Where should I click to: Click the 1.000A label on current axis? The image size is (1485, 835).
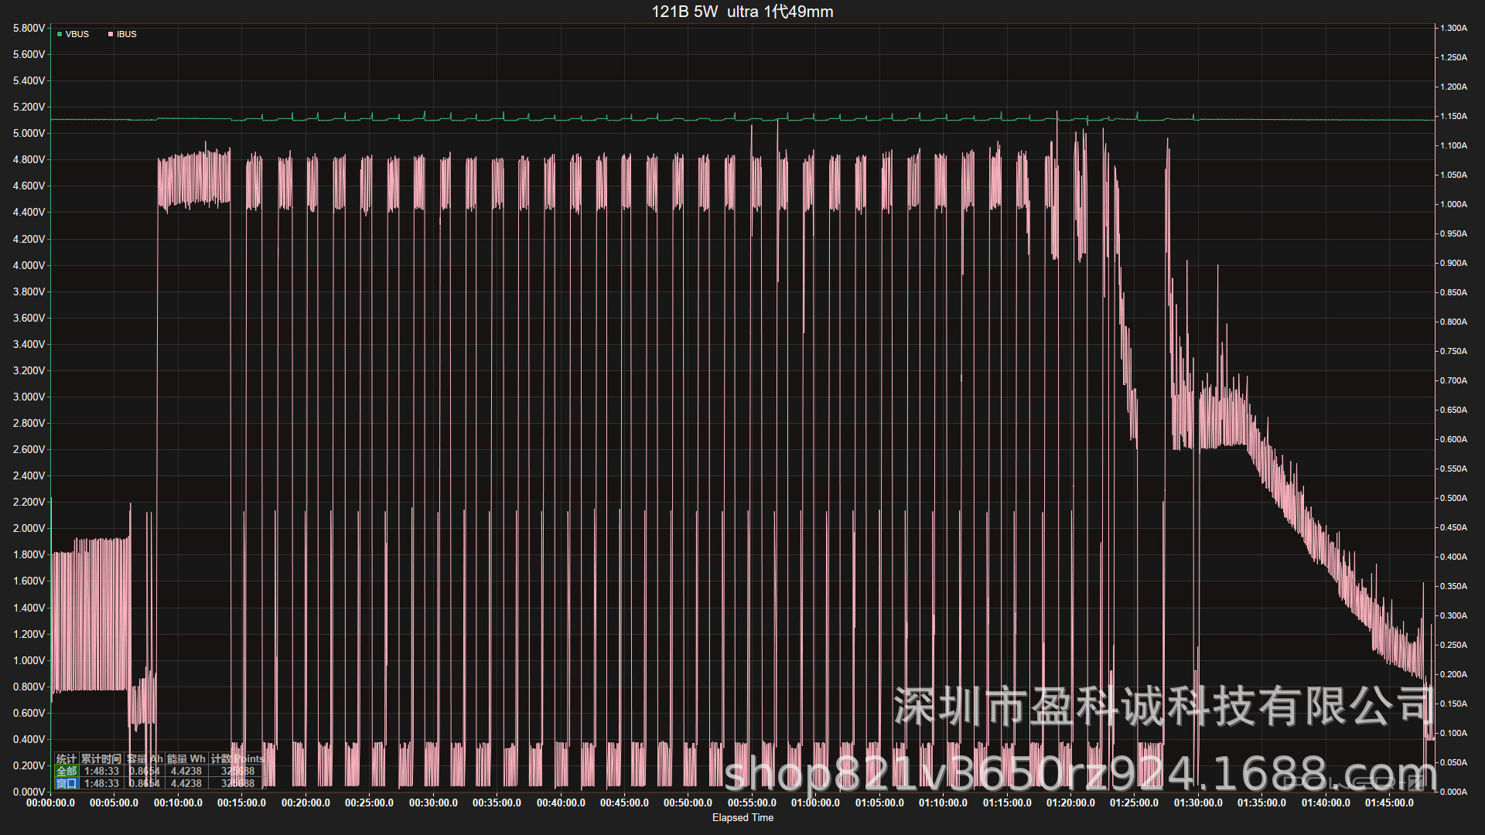coord(1453,204)
